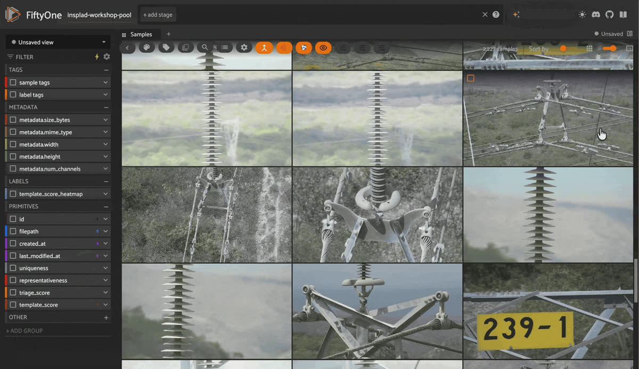Click the 2,227 samples count

(x=500, y=49)
